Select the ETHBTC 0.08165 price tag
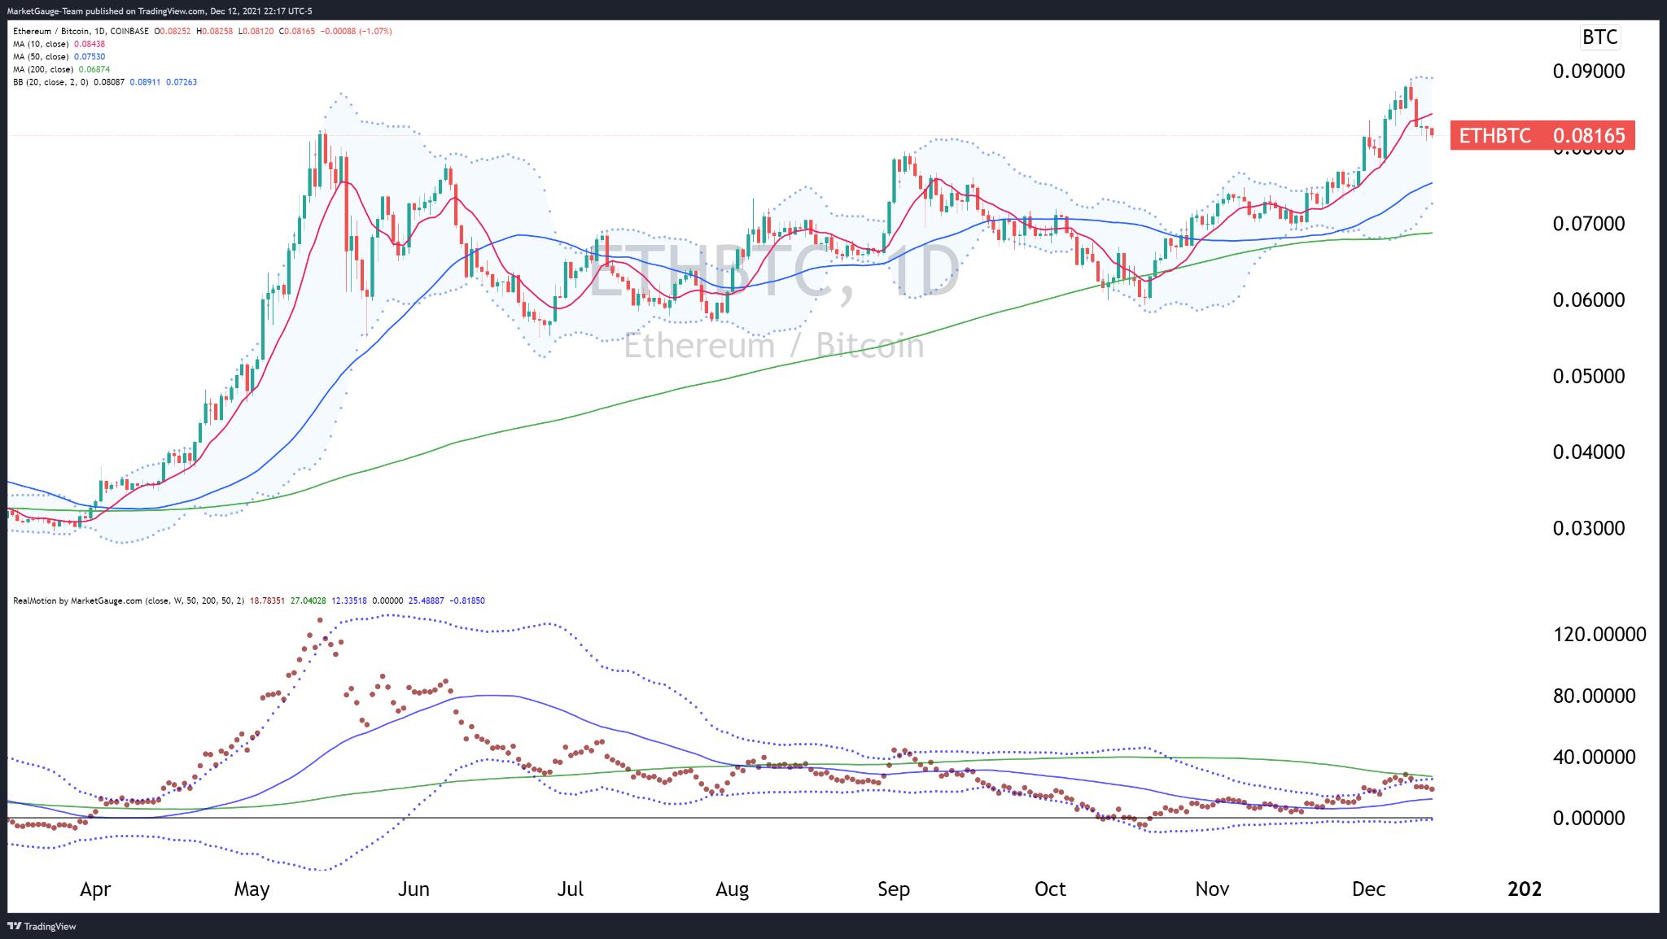This screenshot has width=1667, height=939. 1542,135
